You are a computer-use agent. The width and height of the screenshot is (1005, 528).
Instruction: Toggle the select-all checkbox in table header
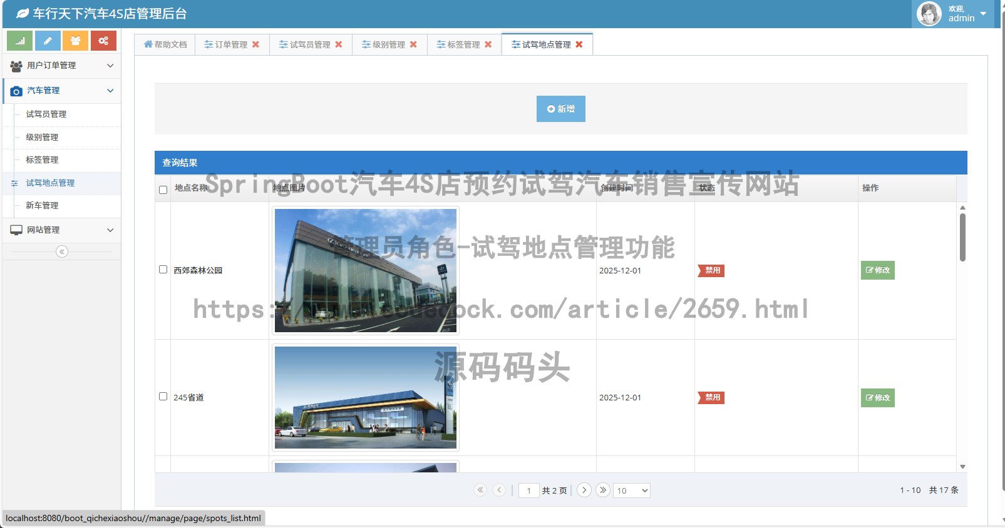[163, 190]
